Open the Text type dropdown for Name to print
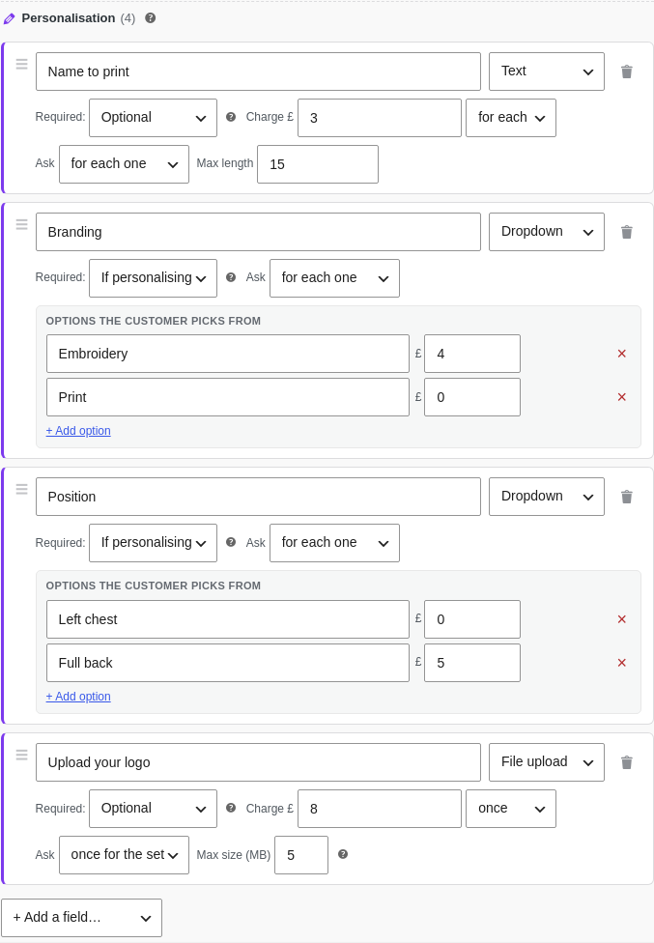The height and width of the screenshot is (943, 654). (x=547, y=71)
